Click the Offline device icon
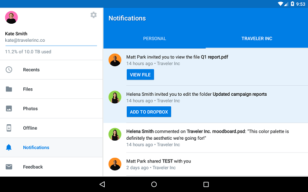 point(9,128)
